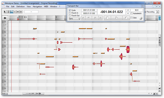Viewport: 164px width, 98px height.
Task: Open the Note dropdown at bottom left
Action: [x=5, y=94]
